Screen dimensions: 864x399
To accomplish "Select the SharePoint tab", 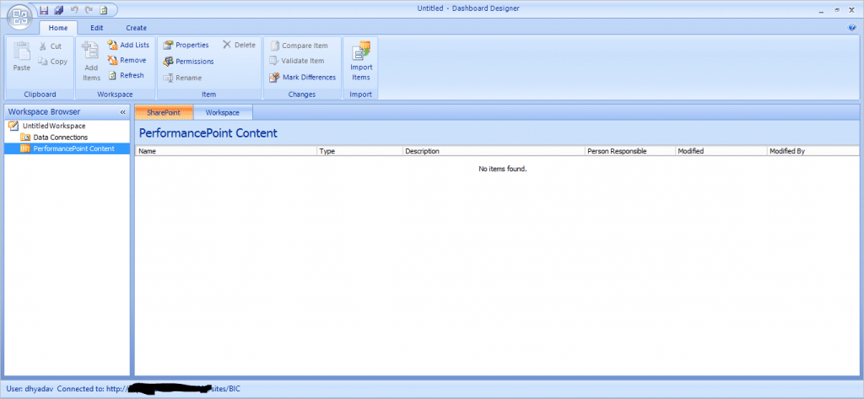I will click(x=164, y=112).
